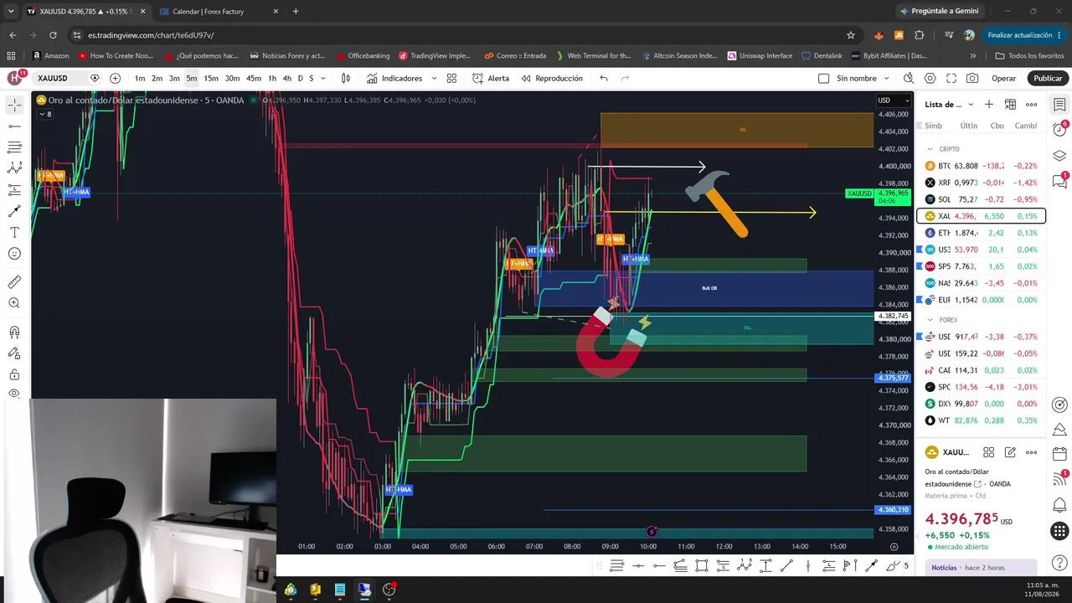Select the BTC row in watchlist
This screenshot has height=603, width=1072.
981,166
